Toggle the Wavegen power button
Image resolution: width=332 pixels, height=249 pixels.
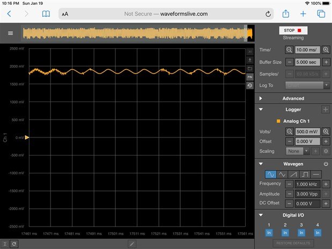326,164
